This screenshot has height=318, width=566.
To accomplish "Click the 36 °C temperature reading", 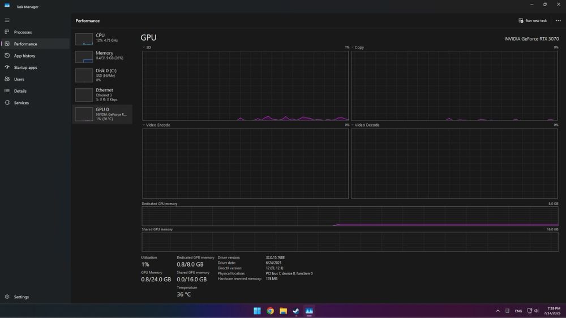I will pyautogui.click(x=184, y=294).
